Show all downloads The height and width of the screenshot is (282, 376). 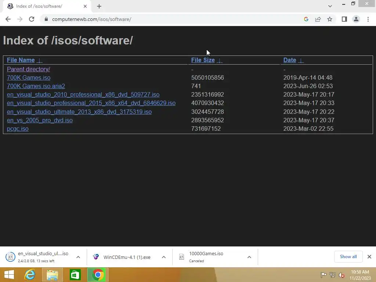click(x=348, y=257)
